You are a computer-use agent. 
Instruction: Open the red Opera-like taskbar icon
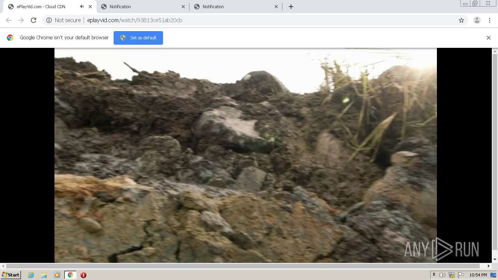(x=83, y=275)
